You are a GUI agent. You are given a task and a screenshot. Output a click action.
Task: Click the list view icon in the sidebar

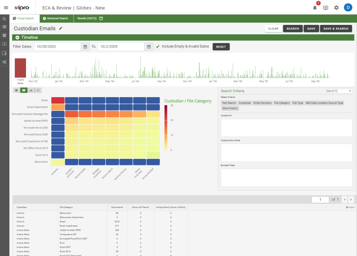4,26
